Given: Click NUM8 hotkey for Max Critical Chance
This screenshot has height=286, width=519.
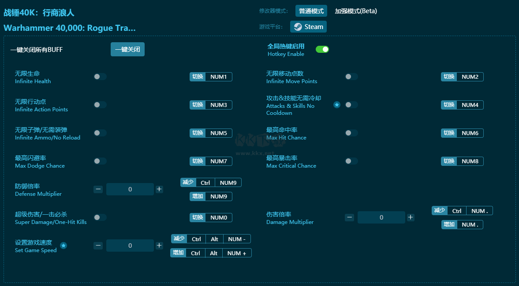Looking at the screenshot, I should (x=470, y=161).
